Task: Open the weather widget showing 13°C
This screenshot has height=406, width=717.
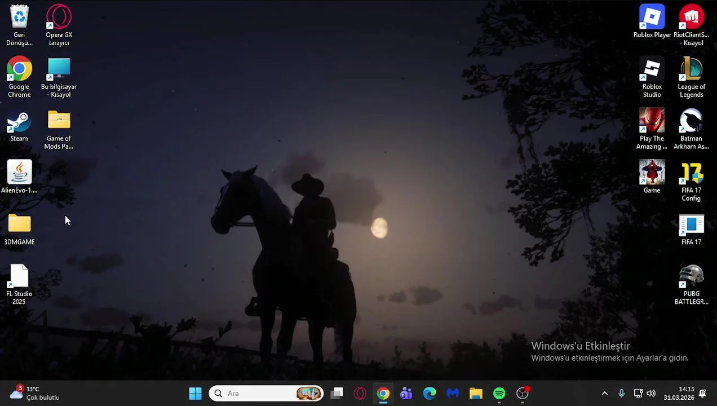Action: click(35, 393)
